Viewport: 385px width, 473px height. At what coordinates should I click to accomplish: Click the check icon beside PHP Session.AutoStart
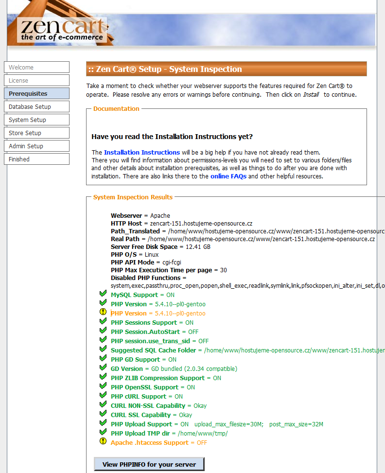(103, 330)
